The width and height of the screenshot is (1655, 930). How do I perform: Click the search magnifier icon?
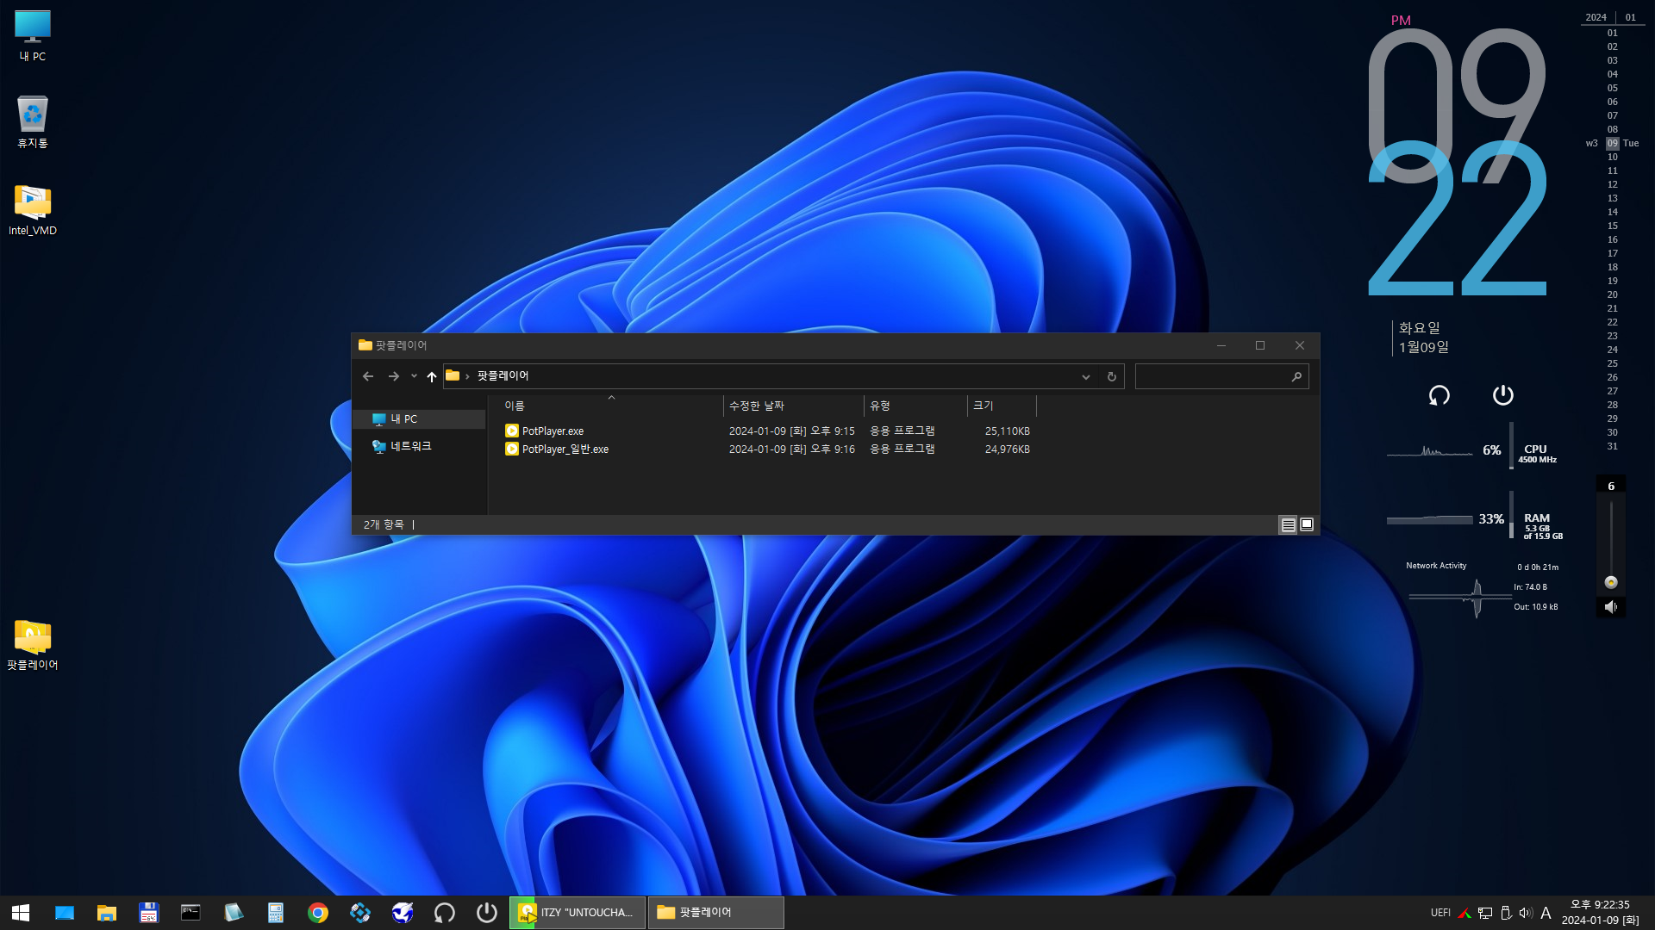tap(1296, 376)
